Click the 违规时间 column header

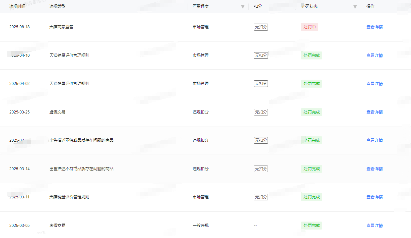[x=17, y=6]
